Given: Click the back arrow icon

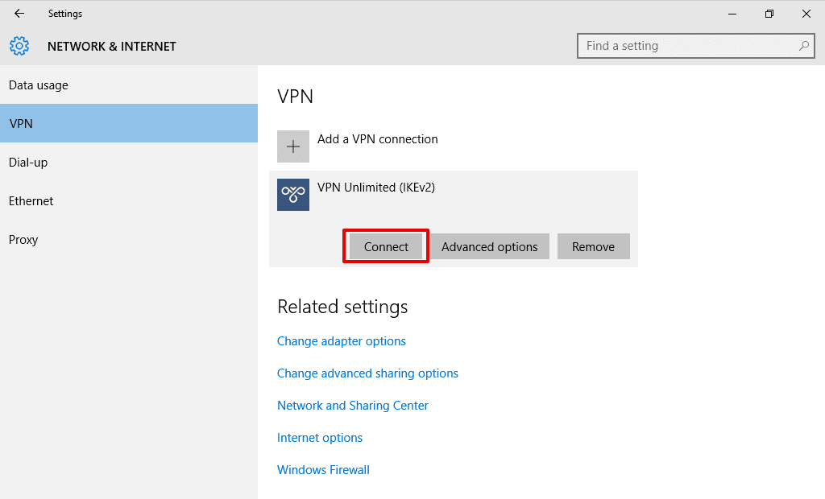Looking at the screenshot, I should click(19, 14).
